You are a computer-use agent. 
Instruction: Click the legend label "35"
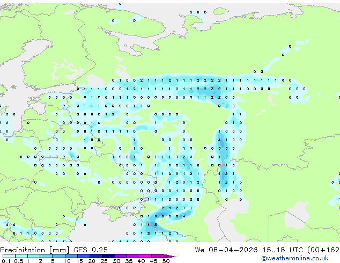point(129,261)
